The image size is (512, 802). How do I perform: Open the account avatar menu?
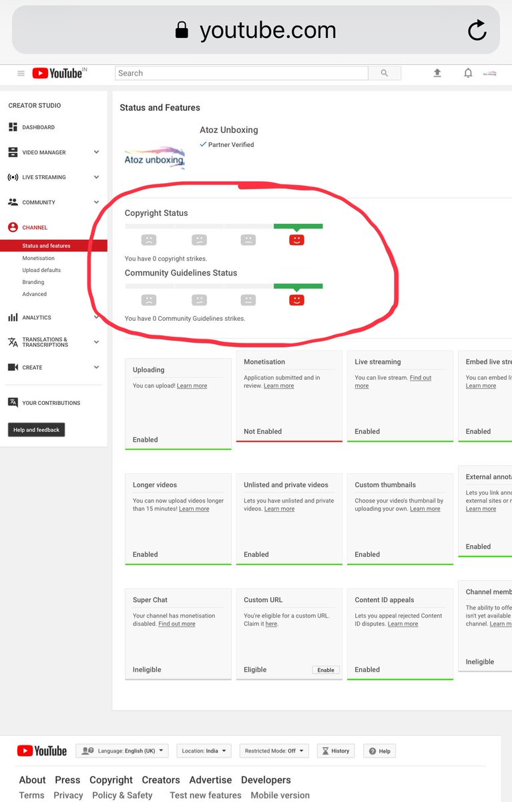[490, 74]
